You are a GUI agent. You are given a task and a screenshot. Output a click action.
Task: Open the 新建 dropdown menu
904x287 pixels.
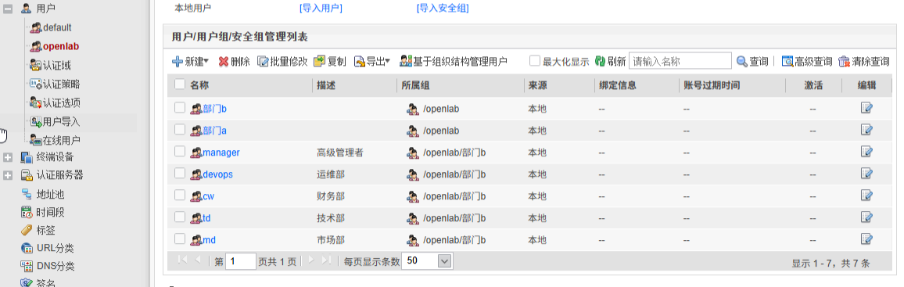[190, 61]
